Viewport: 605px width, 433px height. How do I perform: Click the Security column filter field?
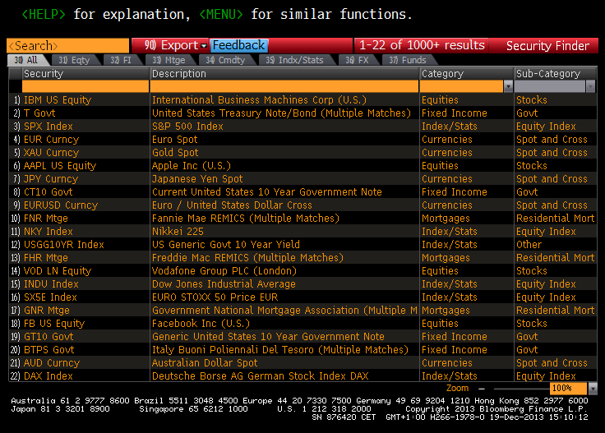click(x=85, y=86)
